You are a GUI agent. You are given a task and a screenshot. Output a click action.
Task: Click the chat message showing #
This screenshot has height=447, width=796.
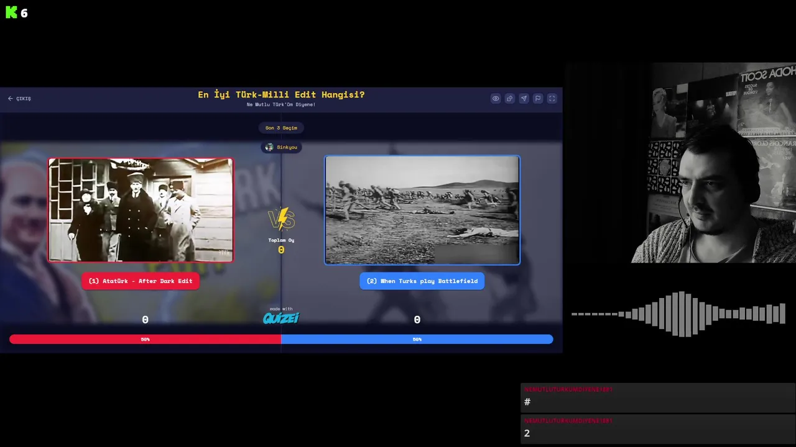(x=657, y=399)
